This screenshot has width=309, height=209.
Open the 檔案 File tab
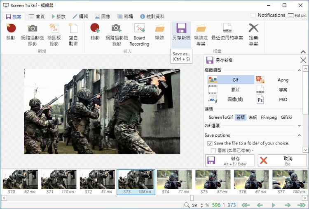pyautogui.click(x=14, y=17)
